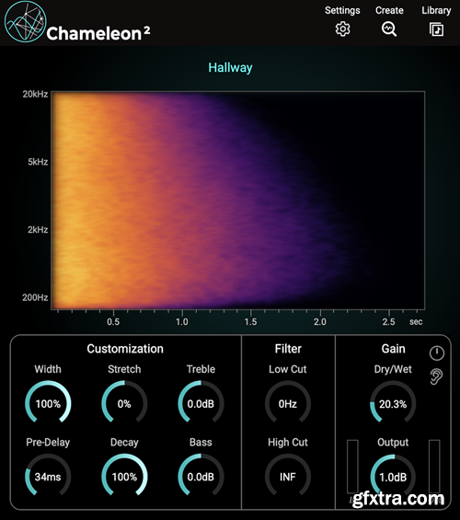Screen dimensions: 460x520
Task: Click the Stretch label text
Action: [124, 369]
